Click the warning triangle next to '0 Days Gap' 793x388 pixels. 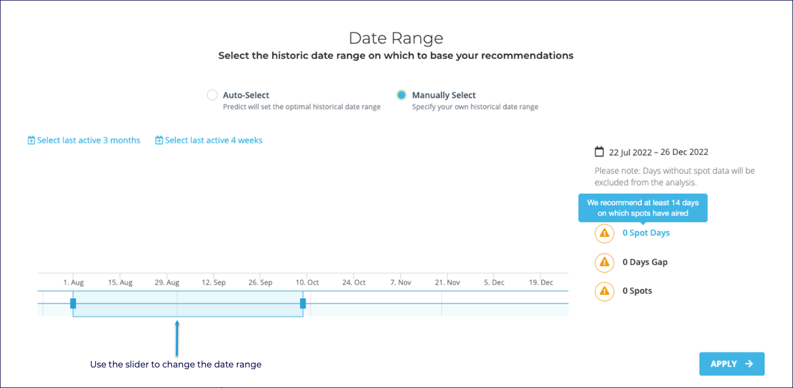click(604, 262)
